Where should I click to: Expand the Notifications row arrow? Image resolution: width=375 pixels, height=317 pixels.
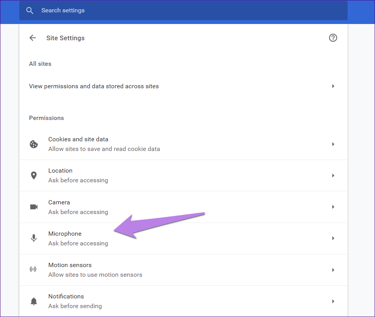pos(333,301)
